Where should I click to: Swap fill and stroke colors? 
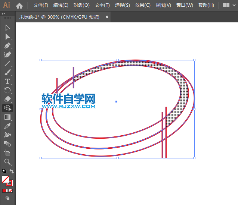[x=12, y=171]
